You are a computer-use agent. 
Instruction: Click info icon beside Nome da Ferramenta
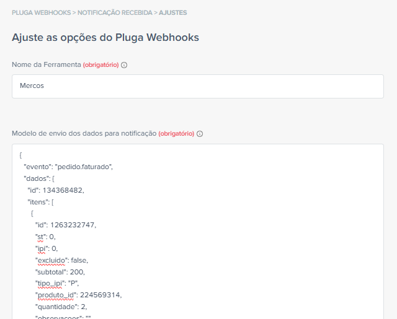[x=124, y=65]
